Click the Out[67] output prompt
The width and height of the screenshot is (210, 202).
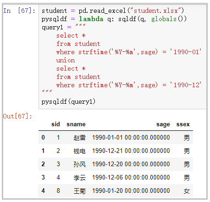17,116
